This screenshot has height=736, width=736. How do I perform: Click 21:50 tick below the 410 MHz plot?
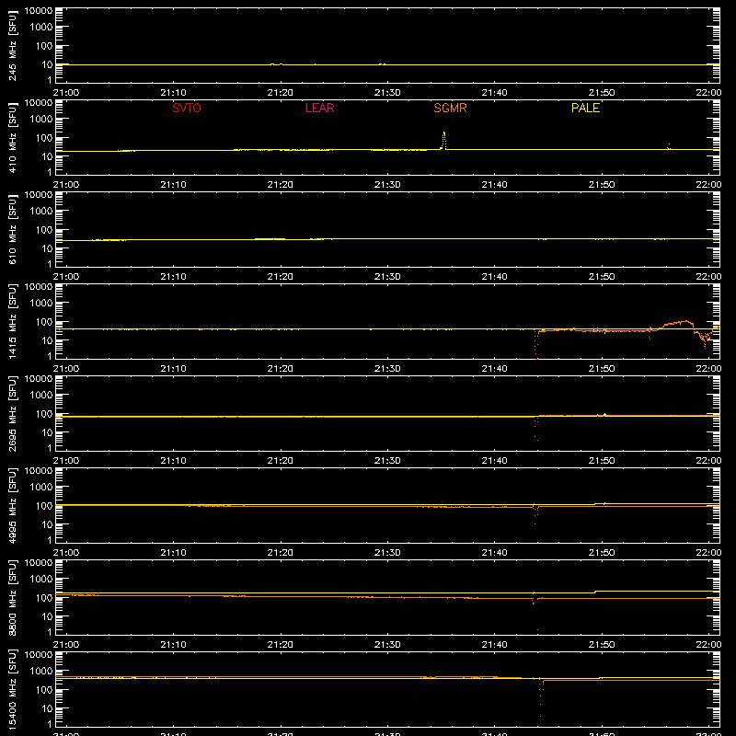click(x=602, y=185)
